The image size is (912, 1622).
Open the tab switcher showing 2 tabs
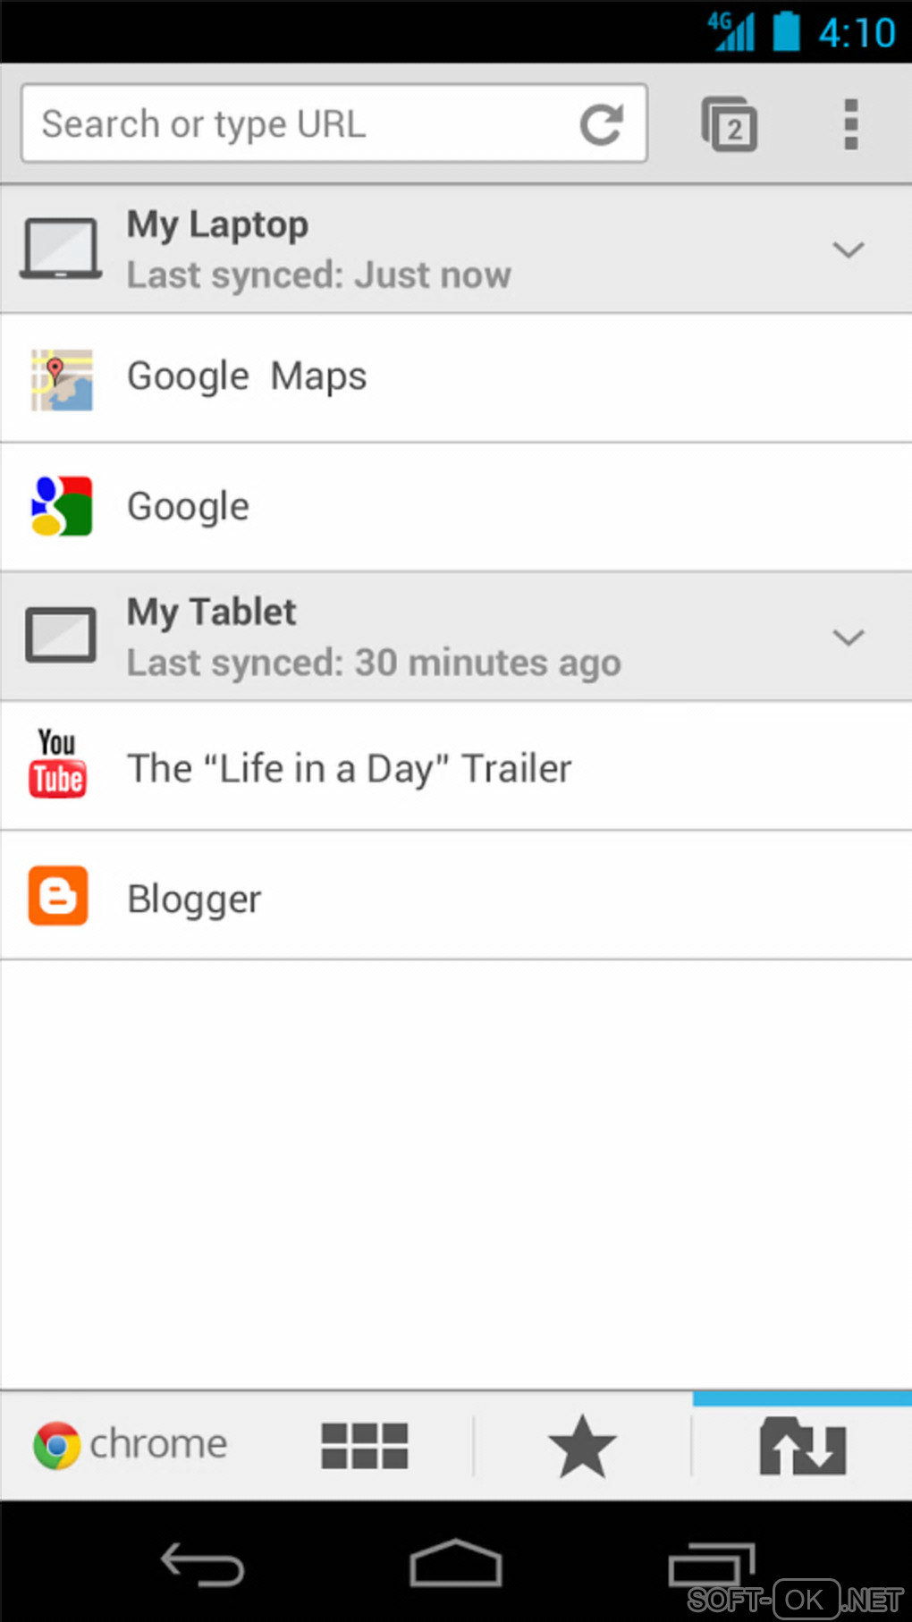[730, 124]
